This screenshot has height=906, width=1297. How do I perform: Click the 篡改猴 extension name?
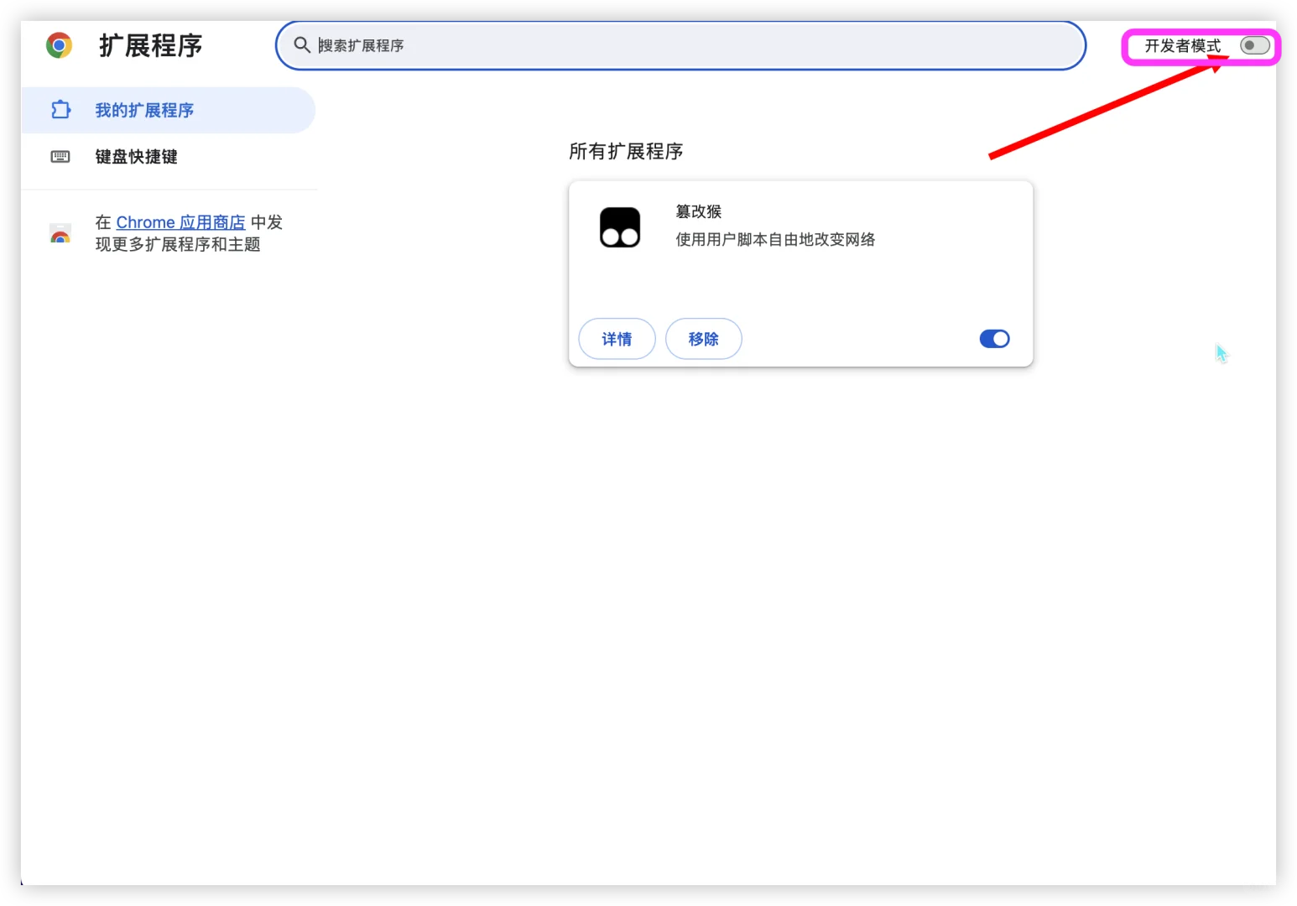pos(699,211)
